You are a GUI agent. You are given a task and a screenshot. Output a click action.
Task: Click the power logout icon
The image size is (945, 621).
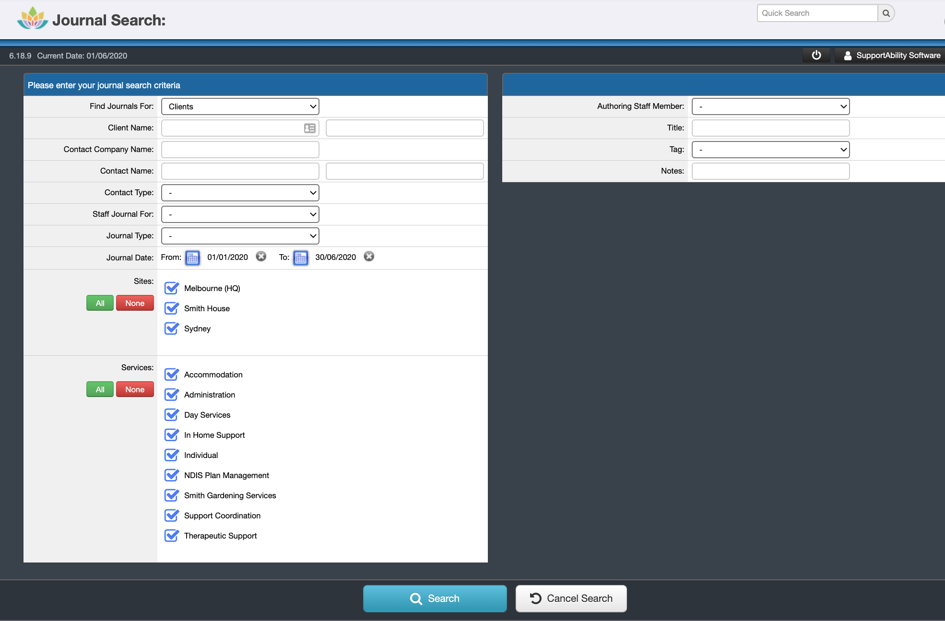[x=816, y=55]
